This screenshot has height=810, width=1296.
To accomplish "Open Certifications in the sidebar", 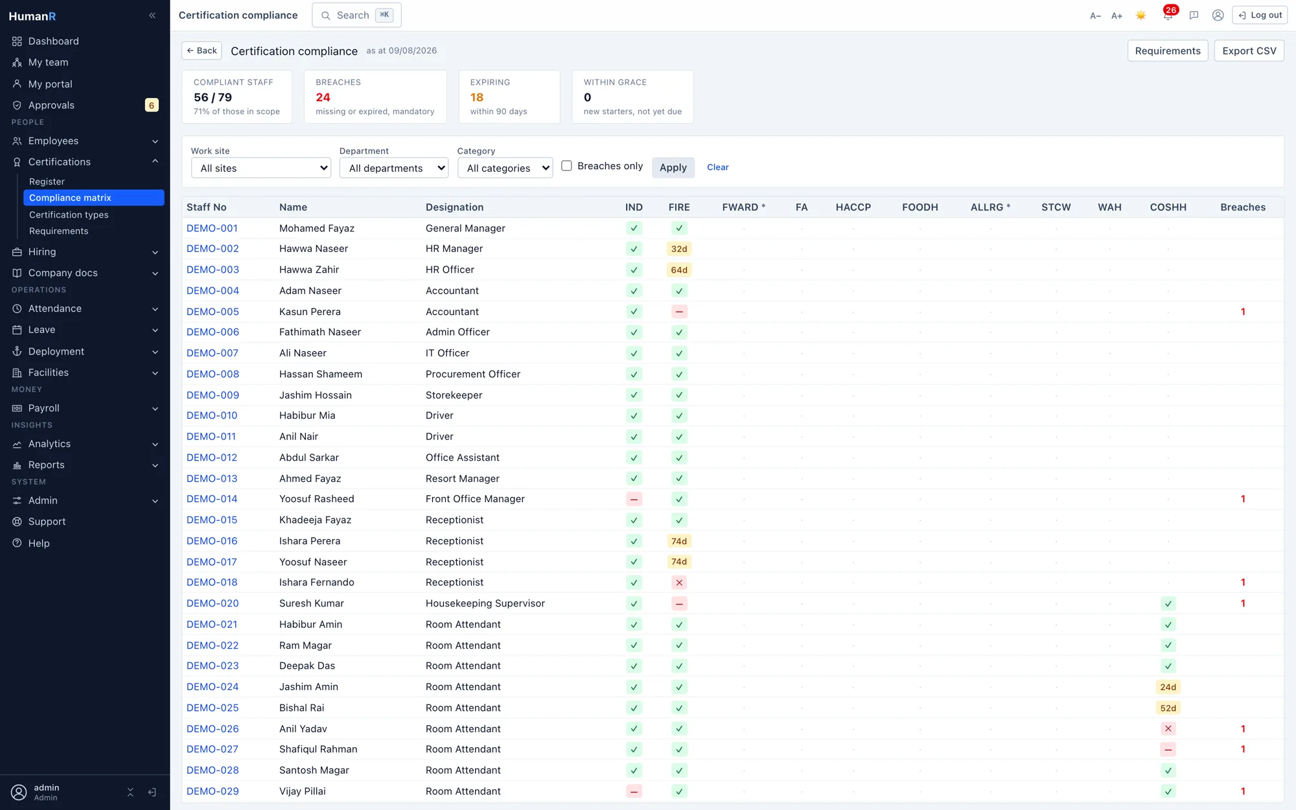I will (x=85, y=161).
